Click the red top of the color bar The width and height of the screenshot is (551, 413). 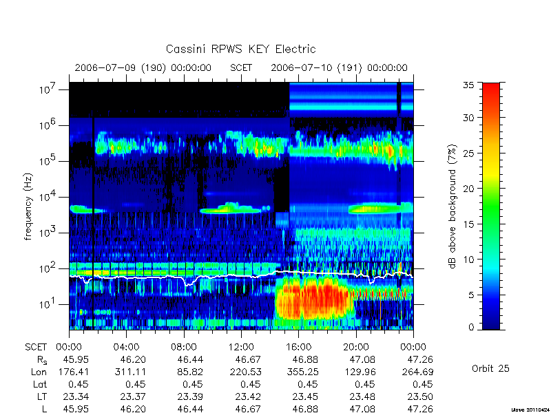[491, 88]
